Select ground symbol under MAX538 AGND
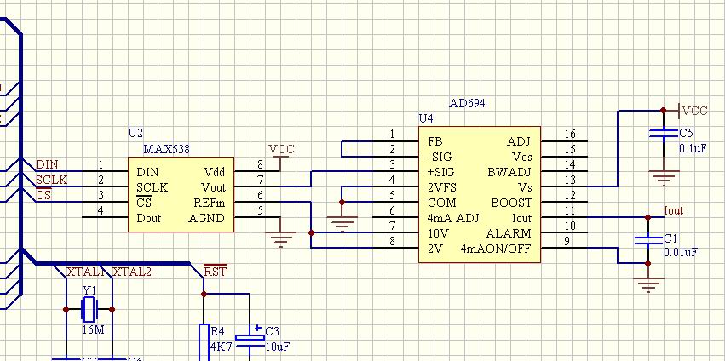725x361 pixels. pyautogui.click(x=280, y=239)
